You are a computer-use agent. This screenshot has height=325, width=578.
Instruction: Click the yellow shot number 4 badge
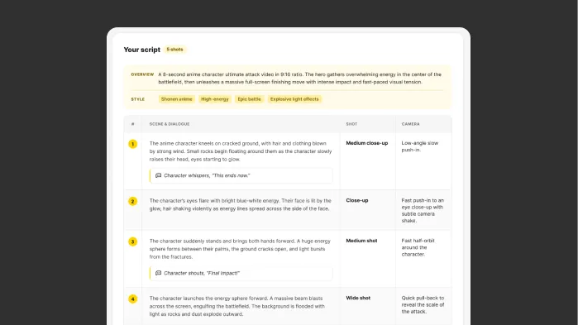(132, 299)
